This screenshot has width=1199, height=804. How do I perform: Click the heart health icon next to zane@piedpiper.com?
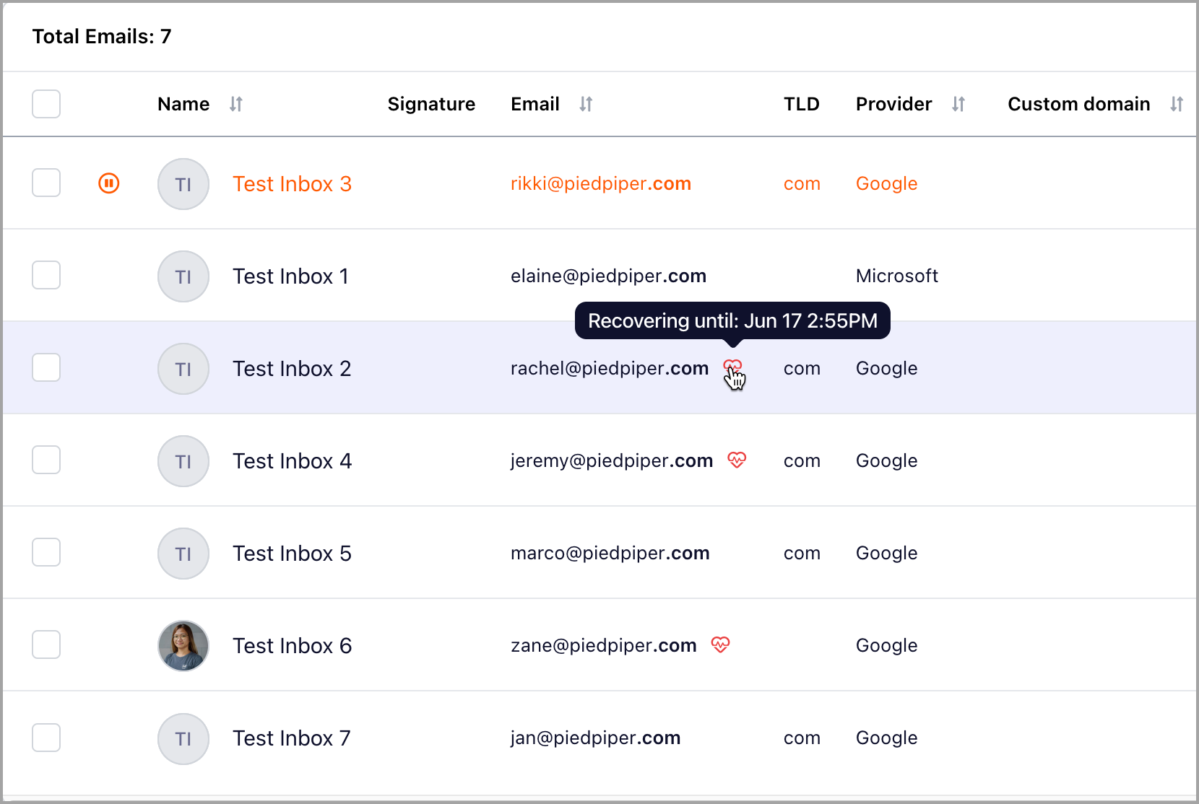pyautogui.click(x=720, y=644)
